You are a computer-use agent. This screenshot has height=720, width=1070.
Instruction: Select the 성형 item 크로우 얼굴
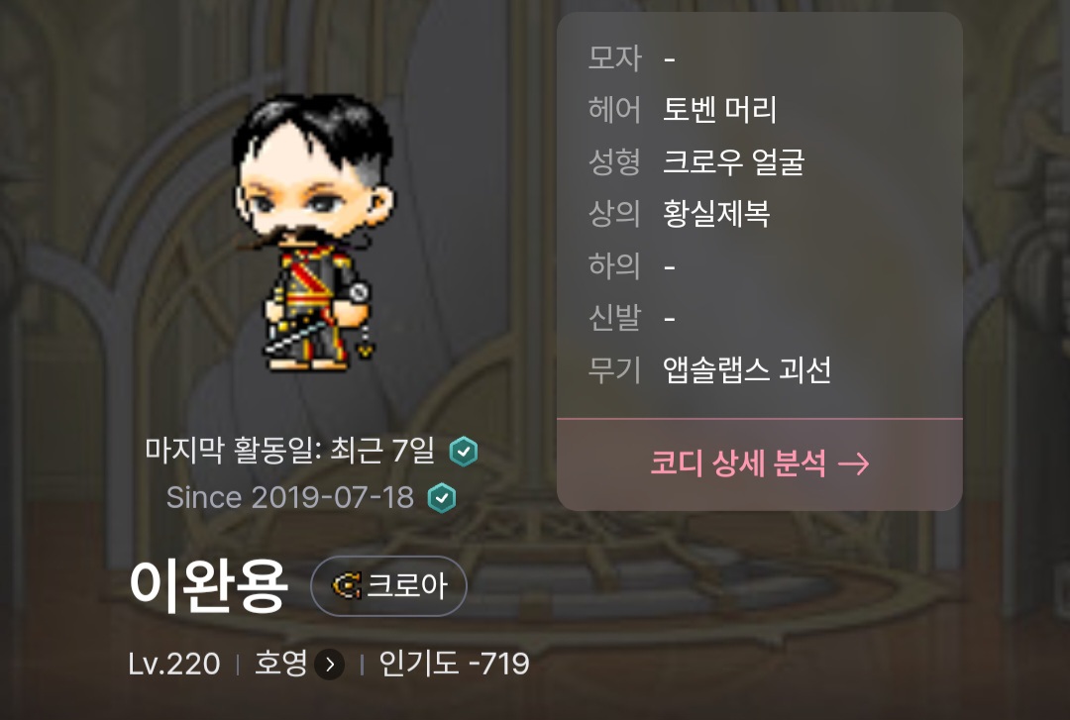pyautogui.click(x=733, y=161)
